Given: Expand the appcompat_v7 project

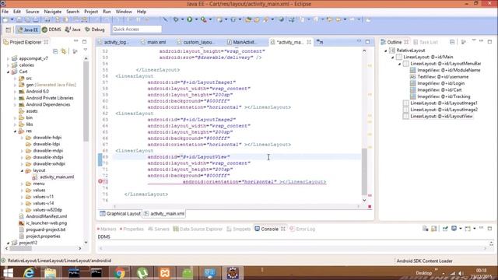Looking at the screenshot, I should 8,58.
